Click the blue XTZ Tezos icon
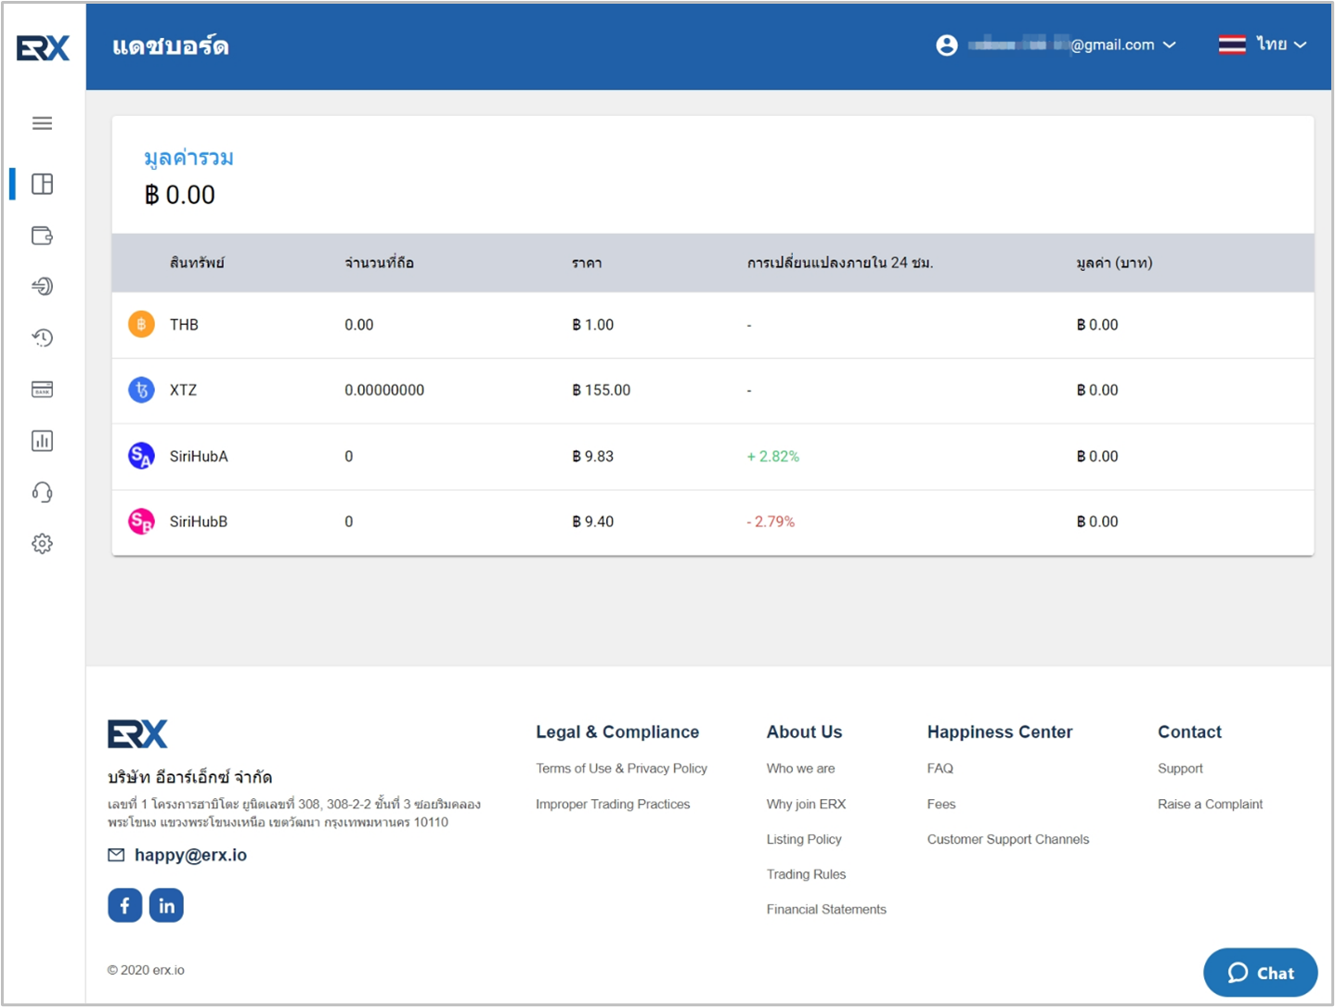This screenshot has height=1007, width=1335. (x=141, y=390)
